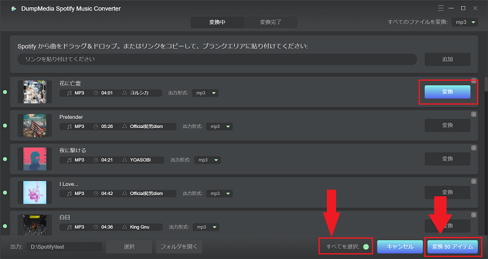Open output format dropdown for I Love...
Screen dimensions: 488x259
[x=220, y=193]
